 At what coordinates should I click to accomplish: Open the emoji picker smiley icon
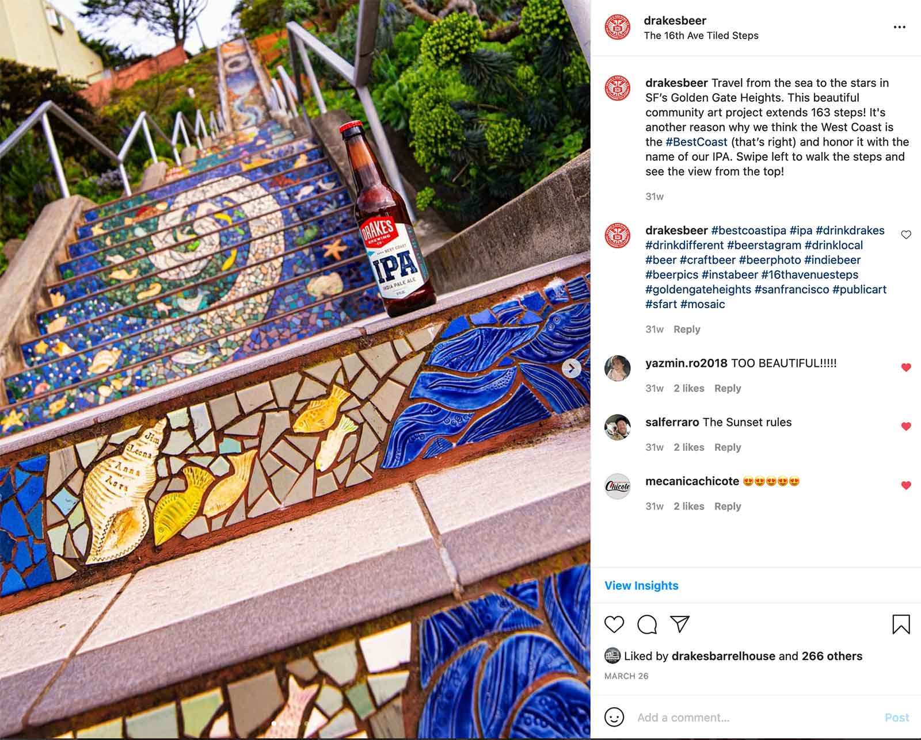614,717
